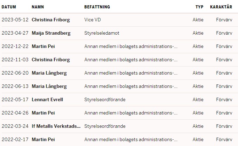
Task: Click the date 2022-06-13
Action: (x=15, y=86)
